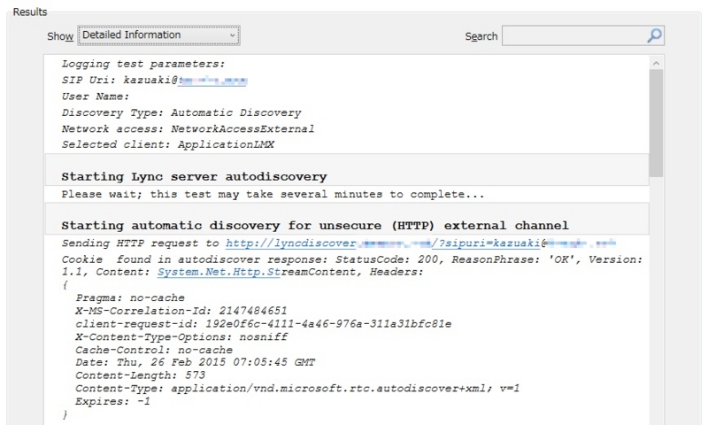The image size is (708, 425).
Task: Click the magnifying glass search icon
Action: coord(655,35)
